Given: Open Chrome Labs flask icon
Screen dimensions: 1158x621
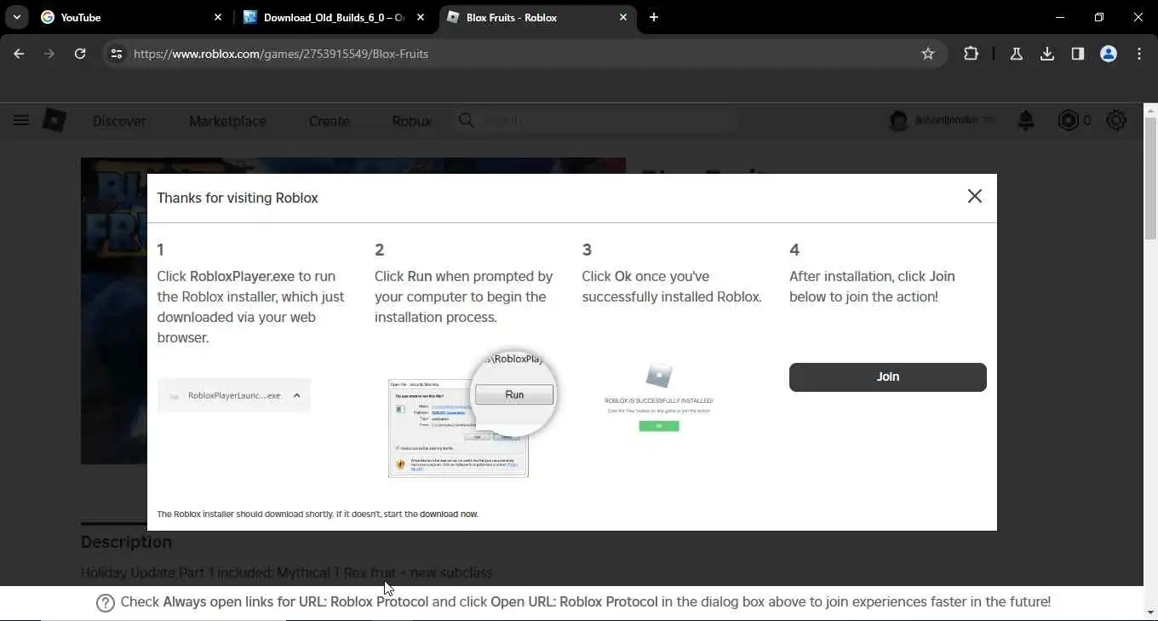Looking at the screenshot, I should tap(1016, 54).
